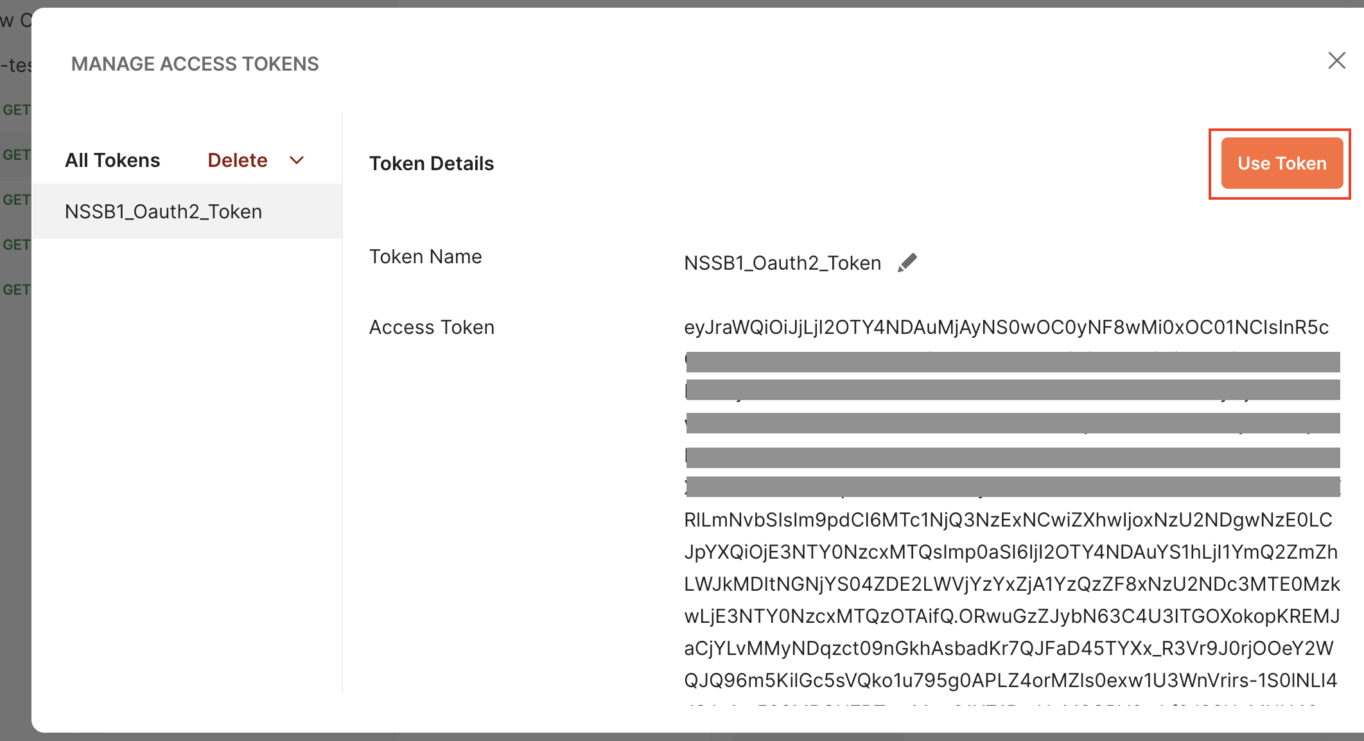Click the token line starting with wLjE3NTY0

[1011, 616]
